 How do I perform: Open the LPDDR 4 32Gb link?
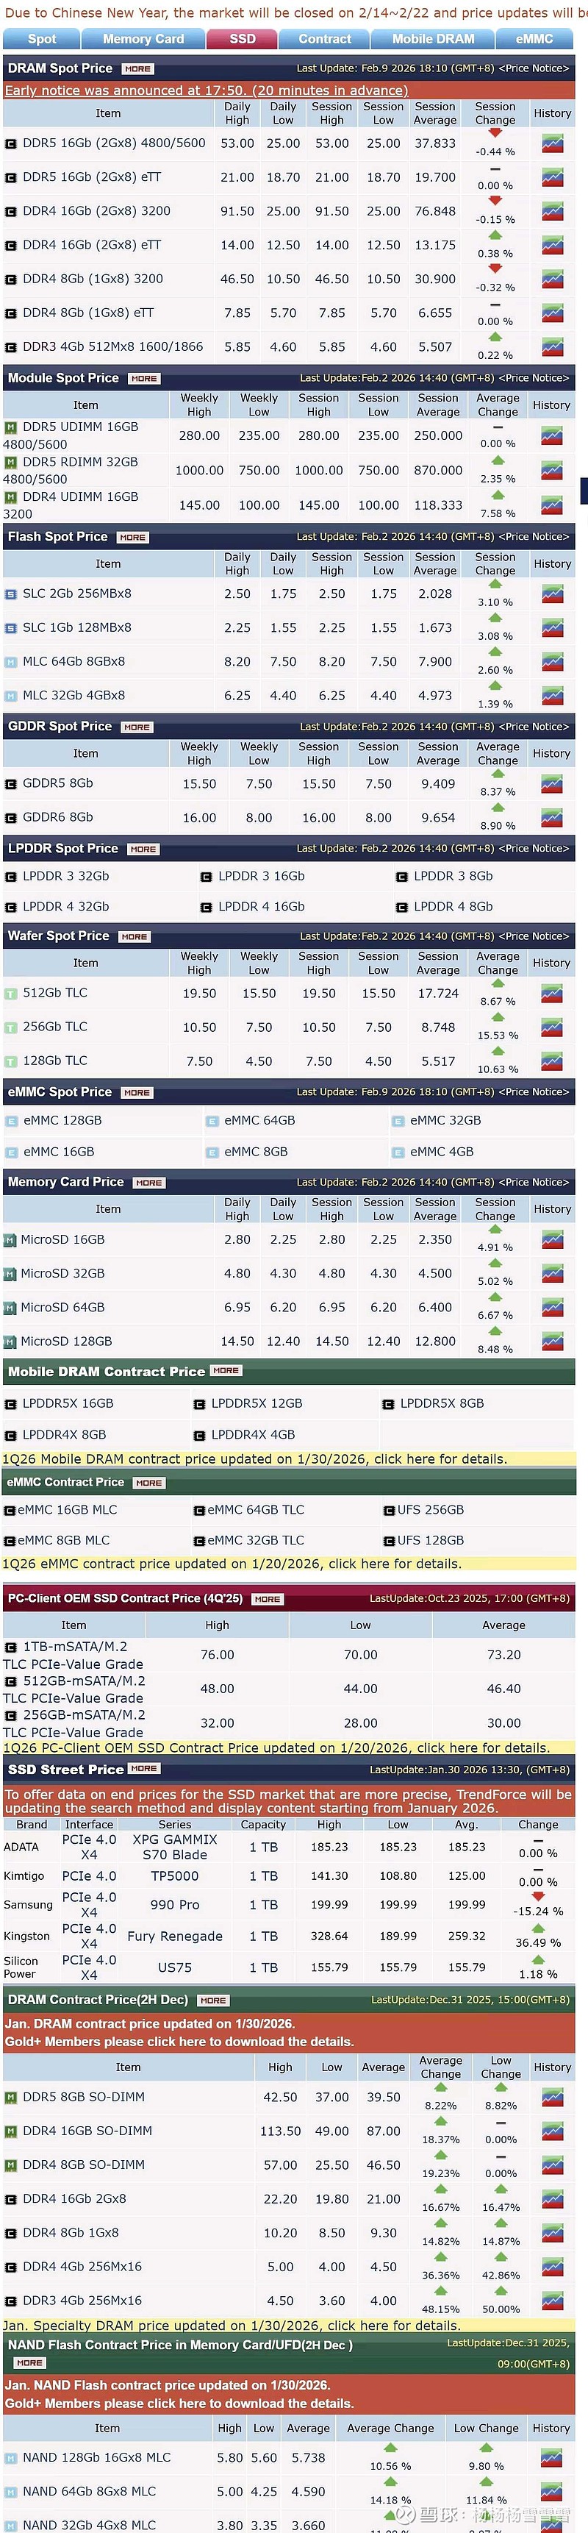66,907
